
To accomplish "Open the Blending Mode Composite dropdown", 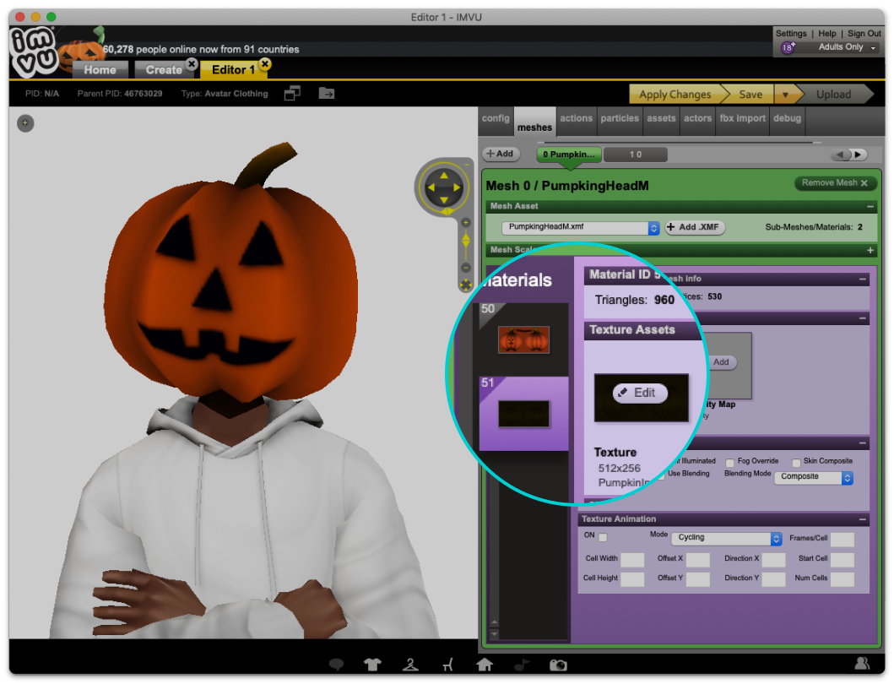I will (814, 477).
